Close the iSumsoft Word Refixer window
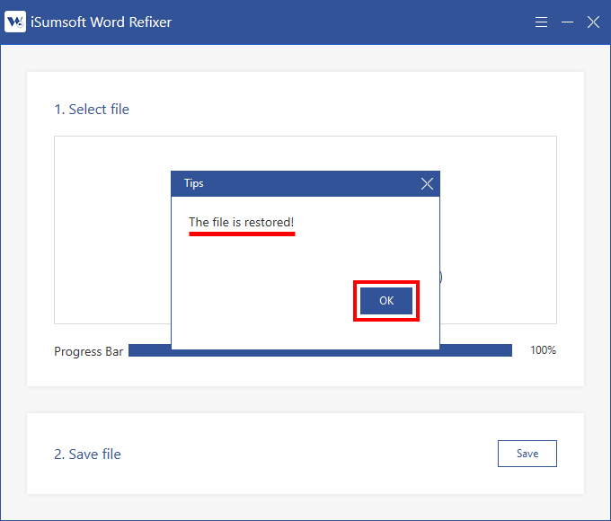Viewport: 611px width, 521px height. click(593, 22)
